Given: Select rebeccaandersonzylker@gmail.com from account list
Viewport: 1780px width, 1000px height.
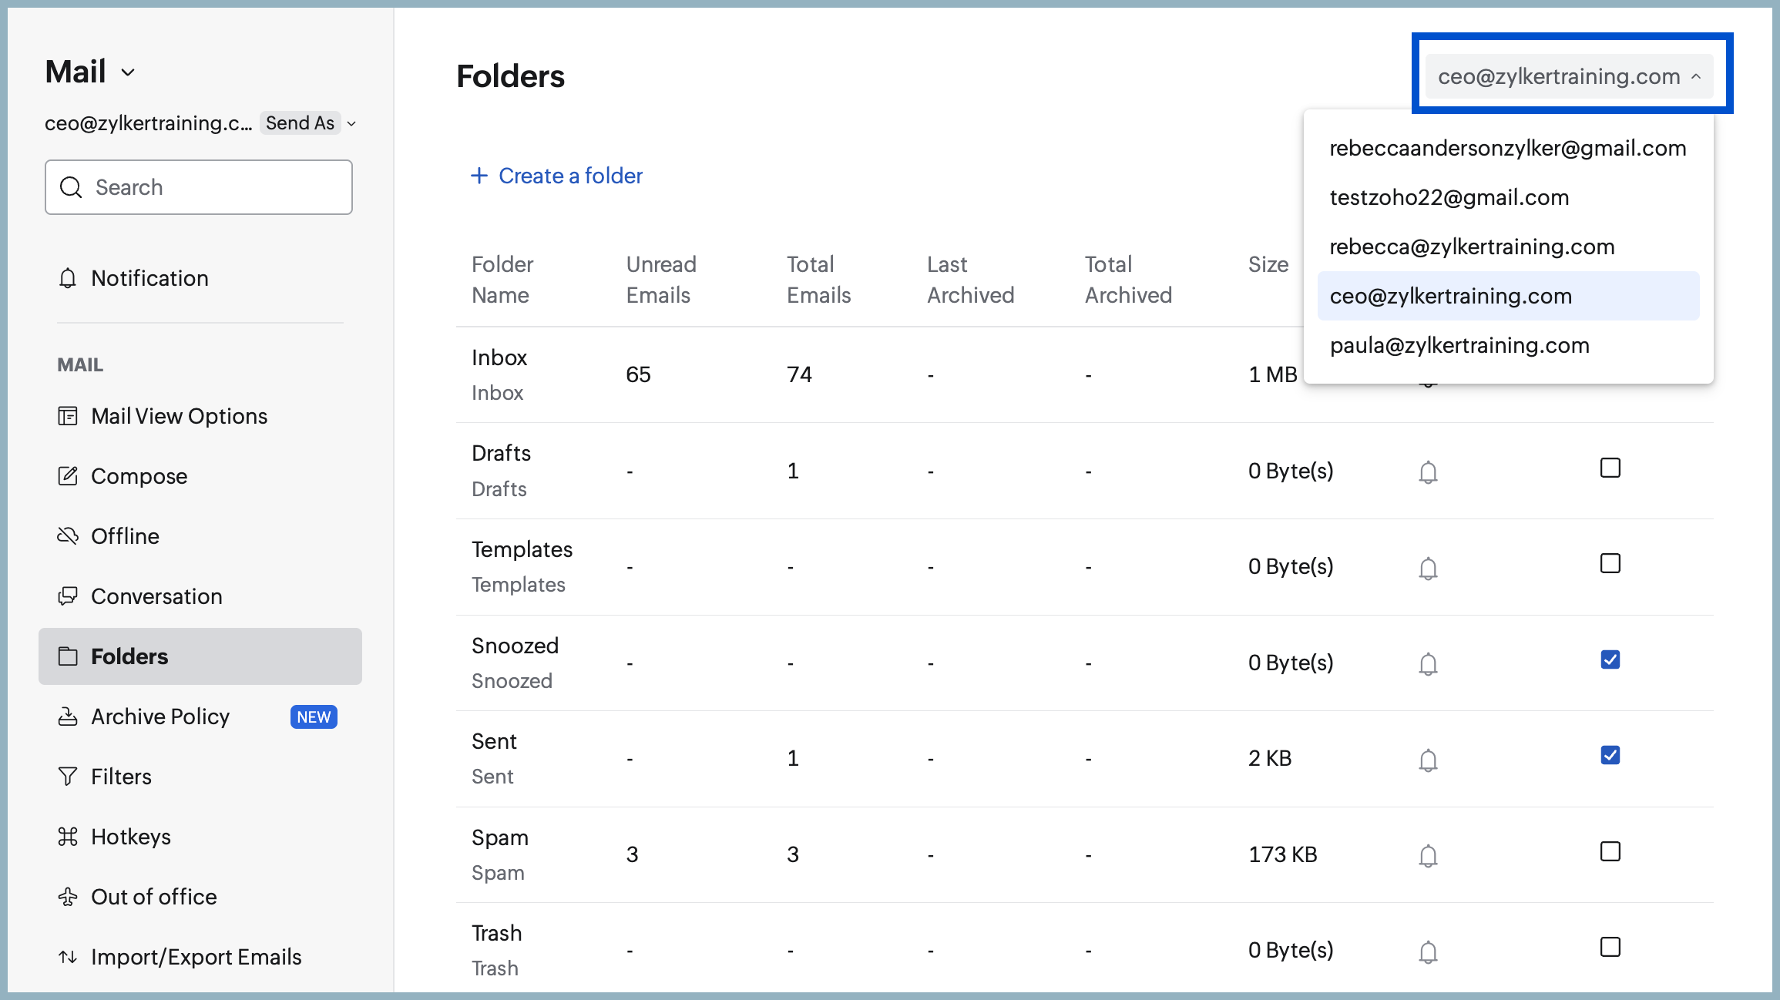Looking at the screenshot, I should point(1508,148).
